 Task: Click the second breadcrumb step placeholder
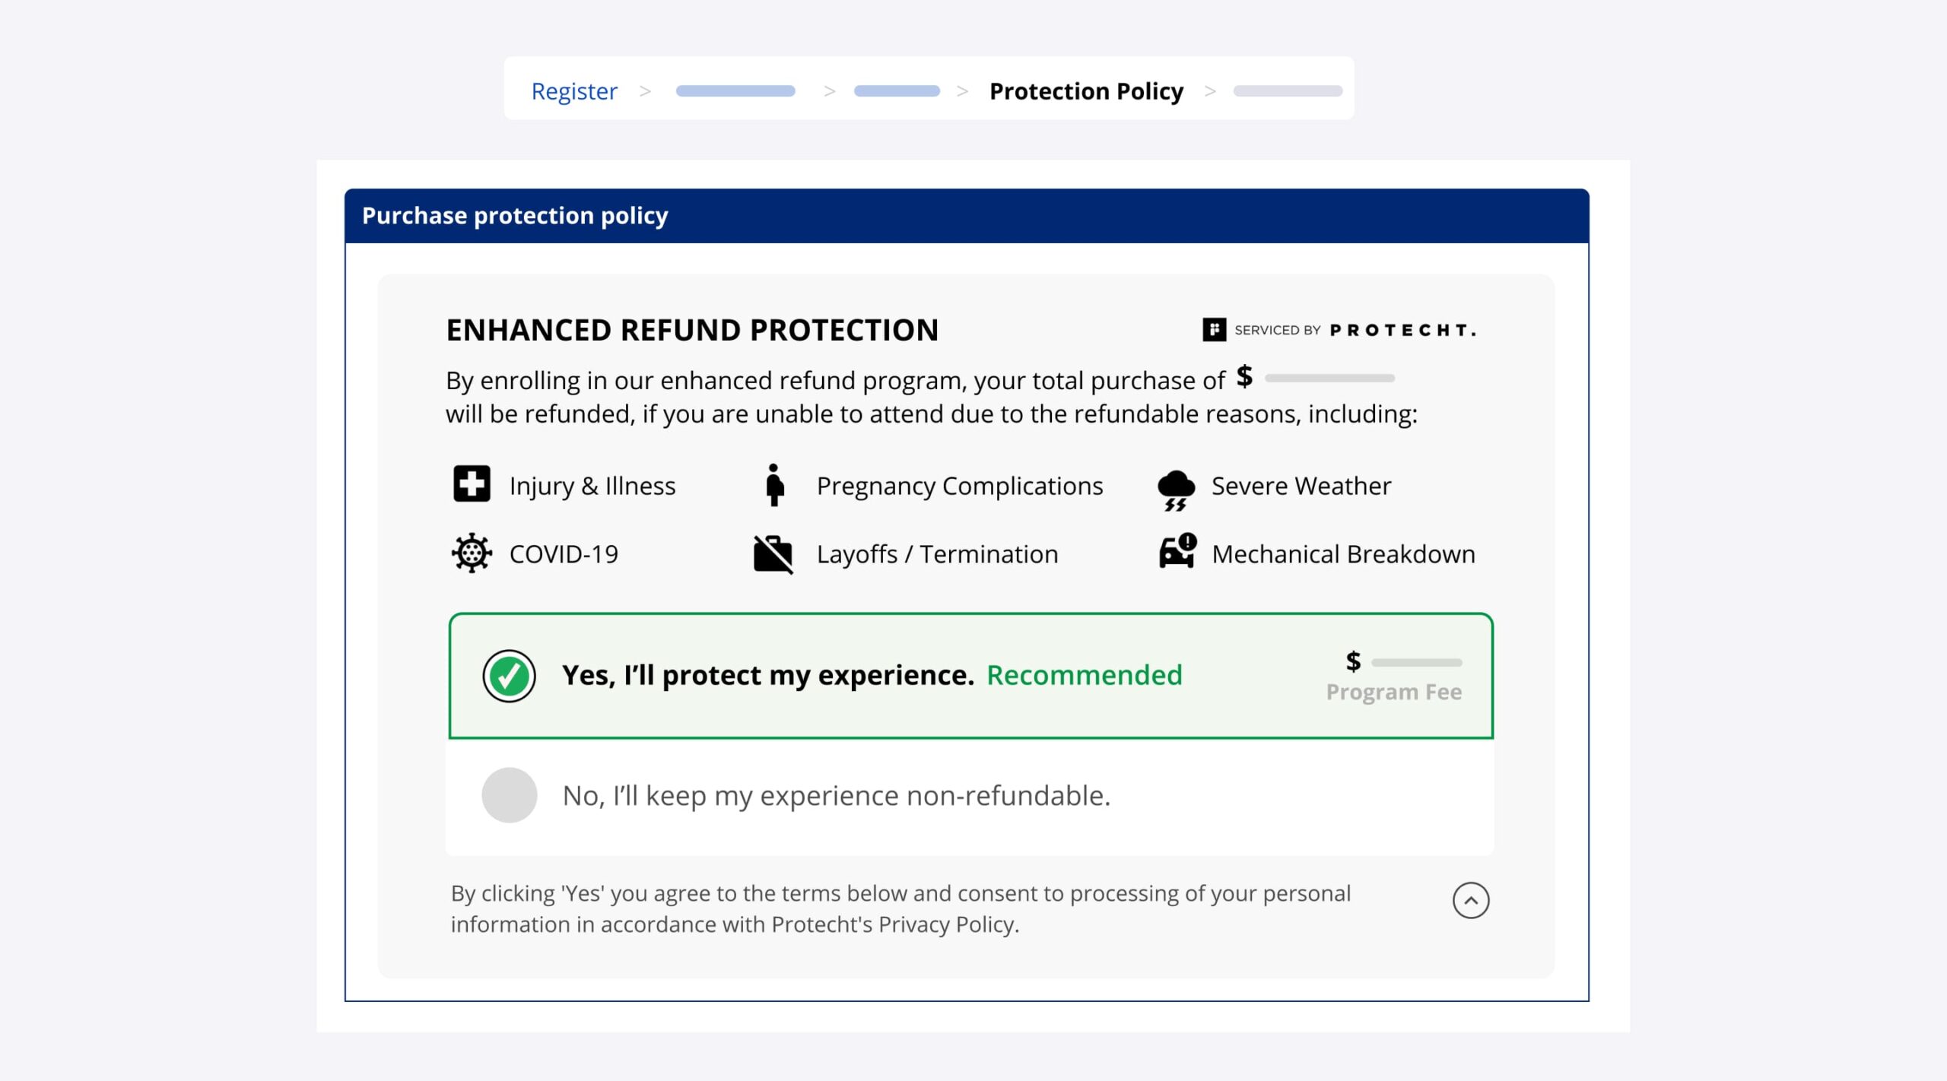[735, 91]
